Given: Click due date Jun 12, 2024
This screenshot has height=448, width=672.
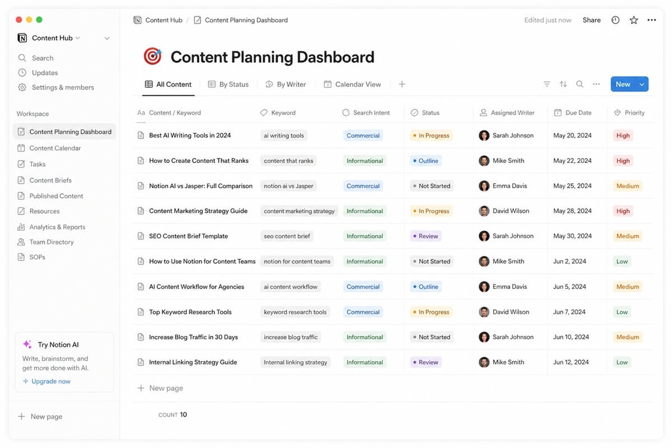Looking at the screenshot, I should [571, 362].
